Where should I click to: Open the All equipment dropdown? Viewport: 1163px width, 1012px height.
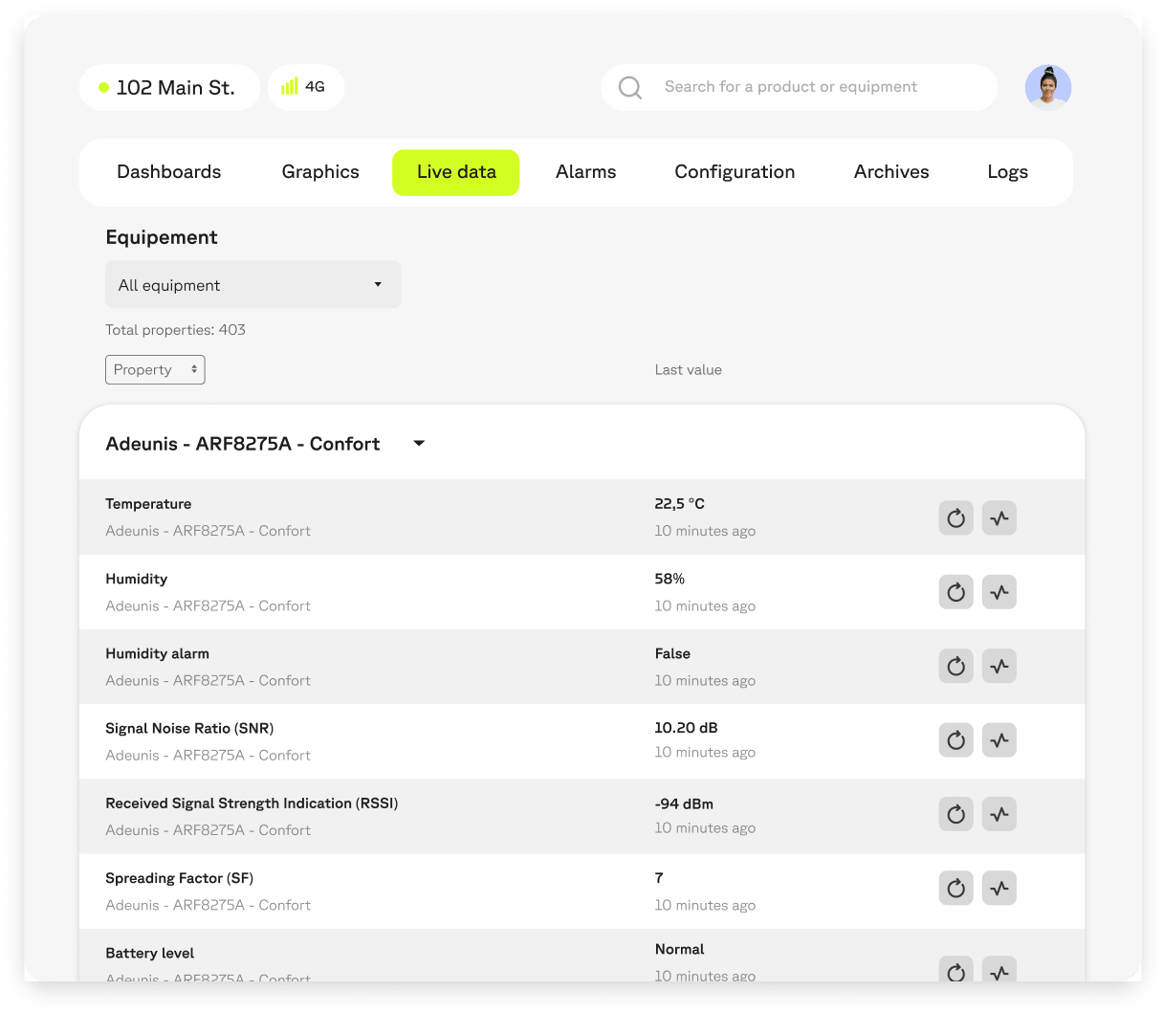(x=252, y=285)
